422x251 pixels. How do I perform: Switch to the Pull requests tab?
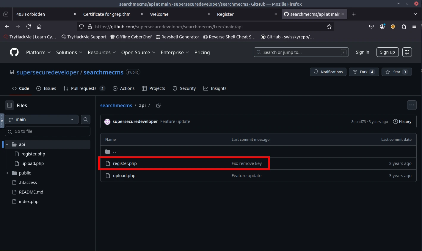click(x=84, y=88)
